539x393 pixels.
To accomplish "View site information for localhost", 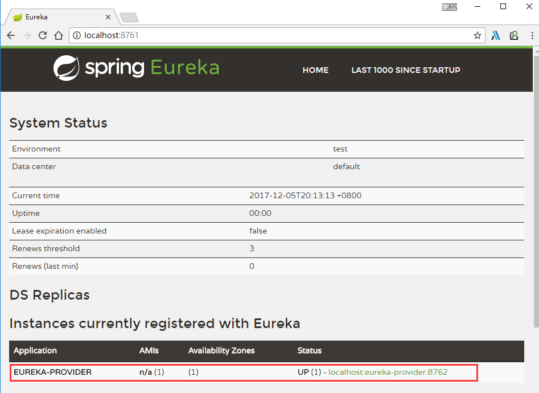I will coord(77,35).
